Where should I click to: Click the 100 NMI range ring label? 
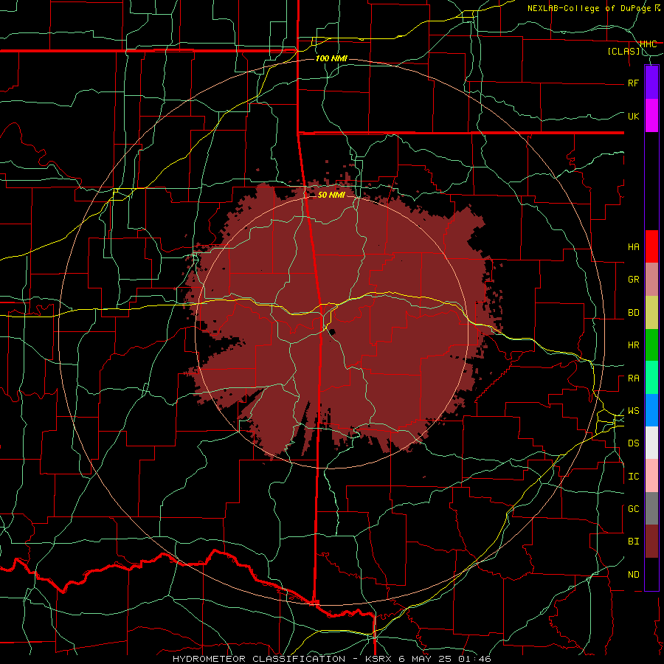click(331, 58)
